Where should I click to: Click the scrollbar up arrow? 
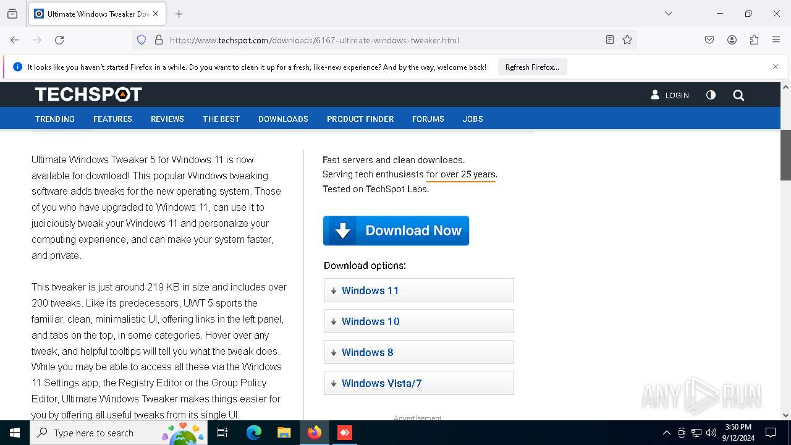[x=785, y=87]
